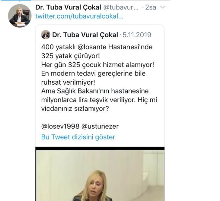
Task: Click the 'vicdanınız sızlamıyor?' text line
Action: (x=75, y=109)
